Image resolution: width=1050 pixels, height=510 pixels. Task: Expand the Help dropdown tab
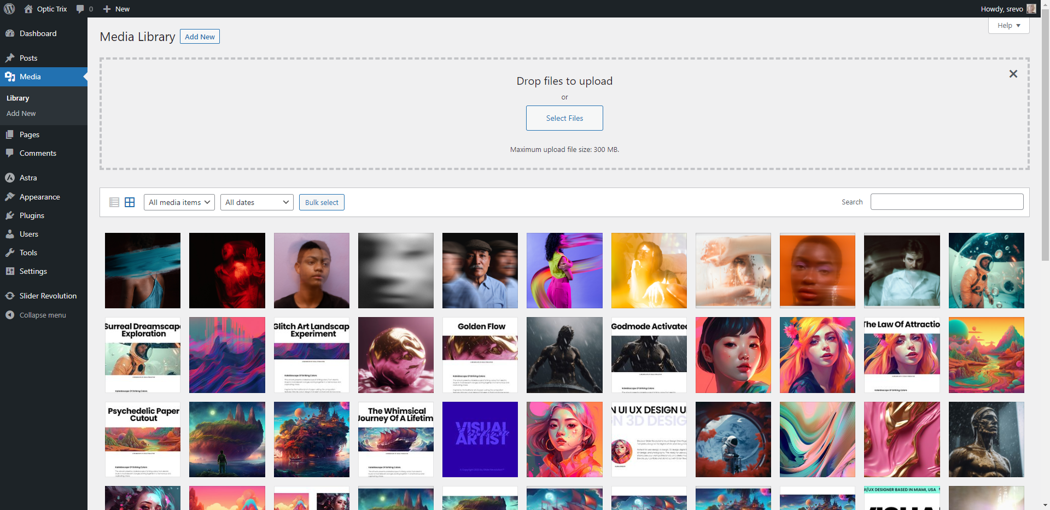[1009, 25]
